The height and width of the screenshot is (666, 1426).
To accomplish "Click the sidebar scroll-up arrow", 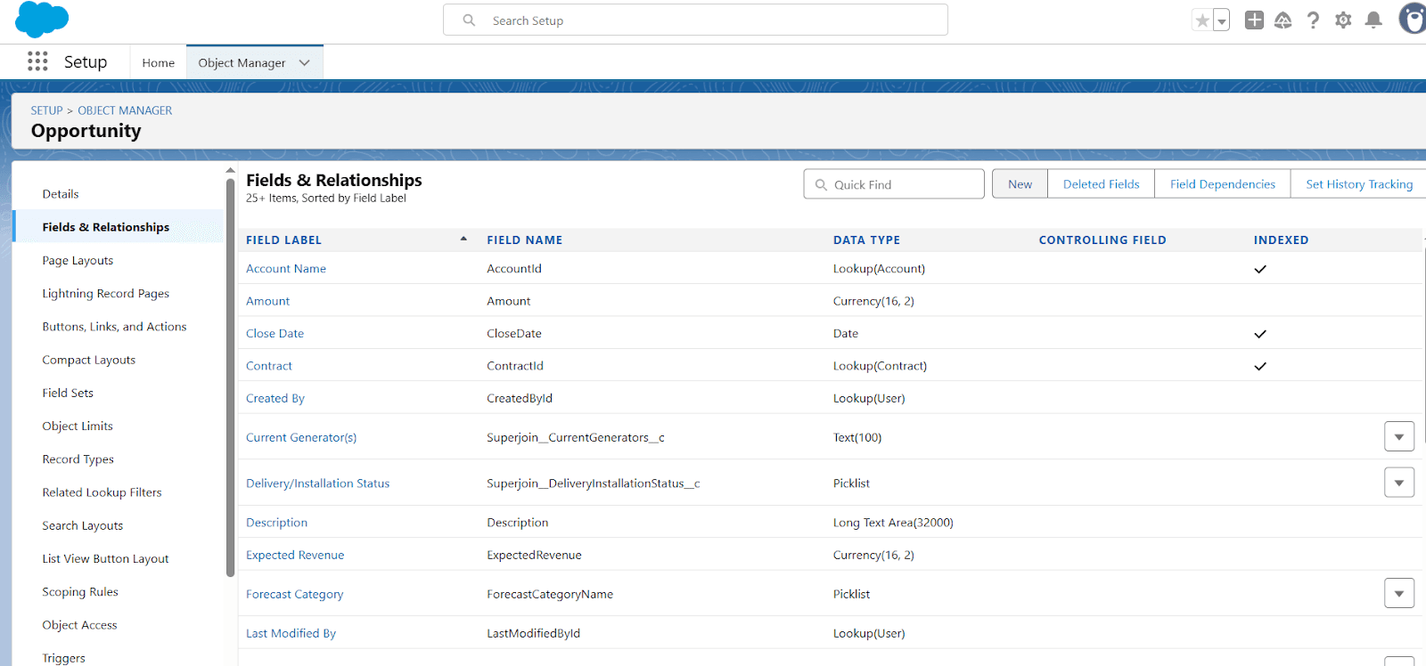I will [x=230, y=170].
